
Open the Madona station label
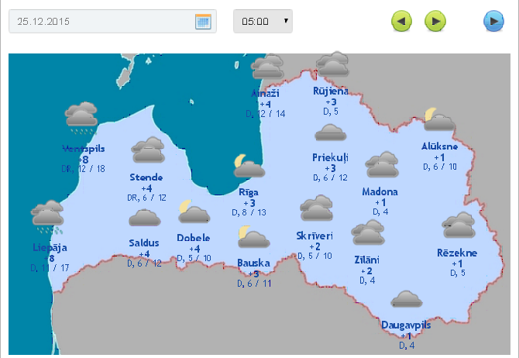(380, 192)
